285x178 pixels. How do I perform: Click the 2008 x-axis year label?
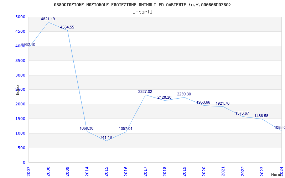48,172
